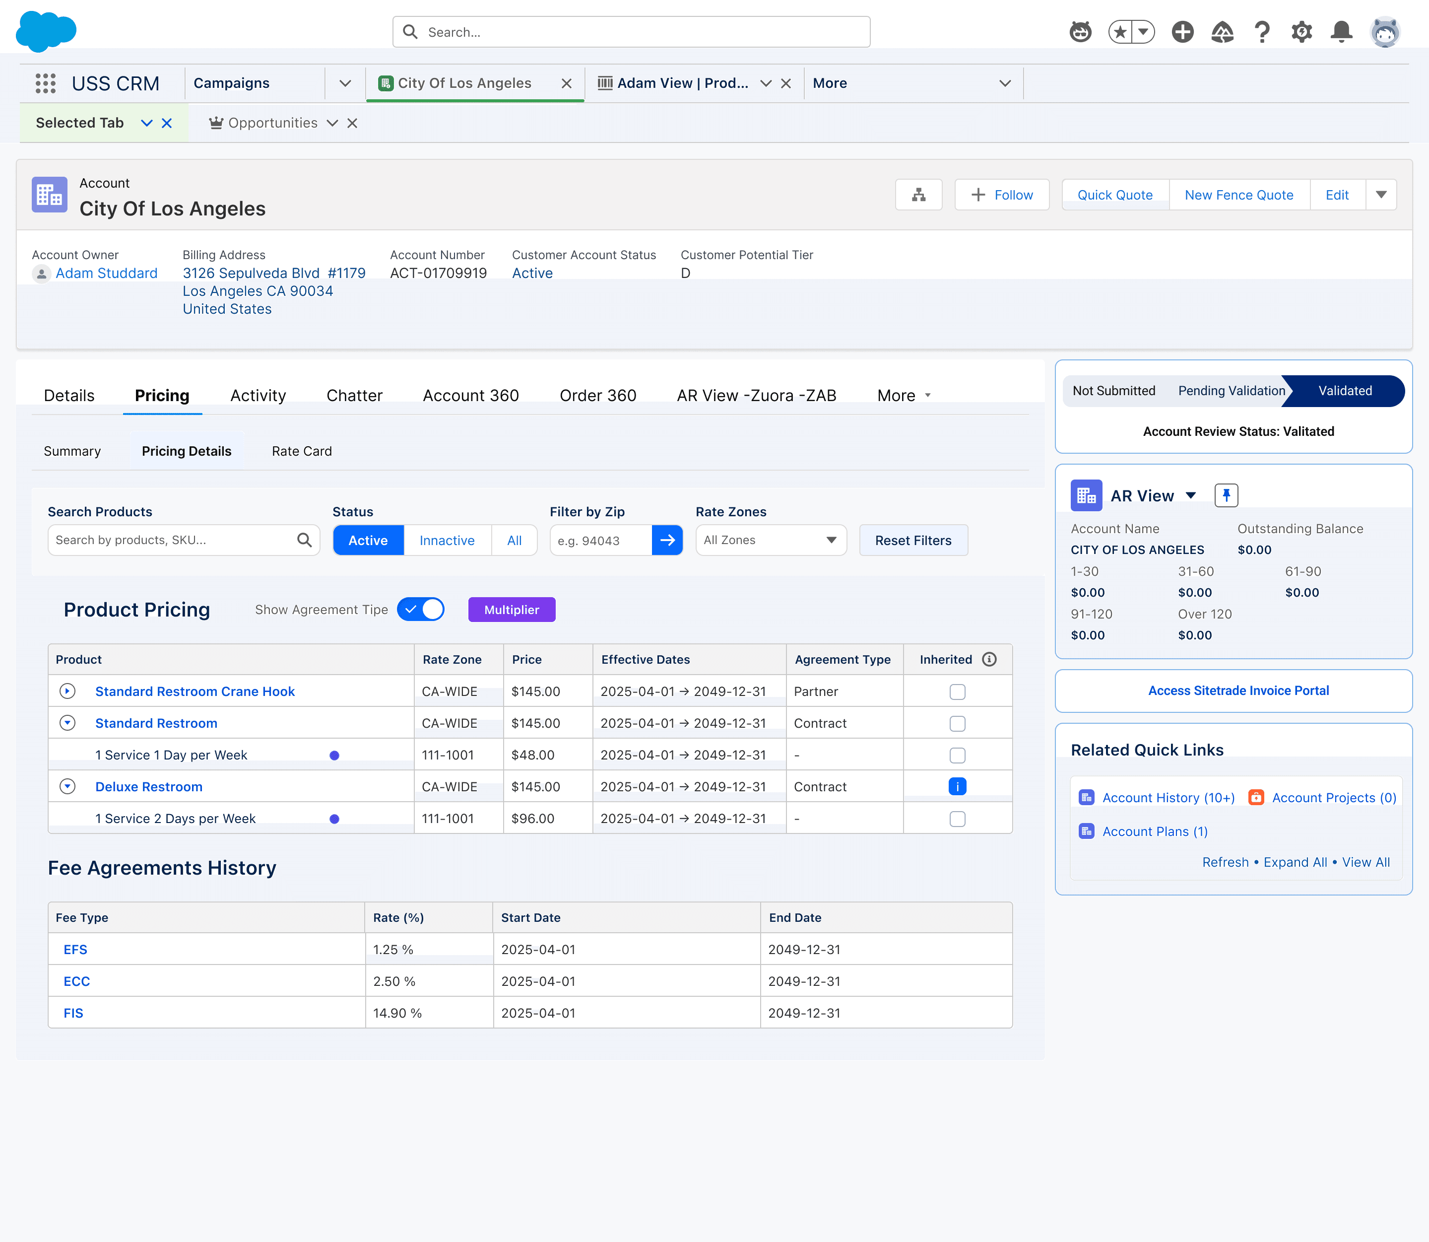1429x1242 pixels.
Task: Uncheck Inherited box for Deluxe Restroom row
Action: click(957, 787)
